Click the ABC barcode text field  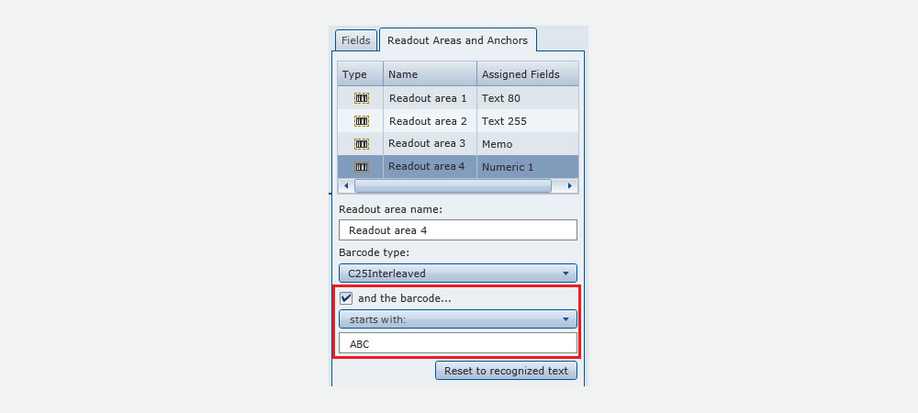click(x=458, y=343)
